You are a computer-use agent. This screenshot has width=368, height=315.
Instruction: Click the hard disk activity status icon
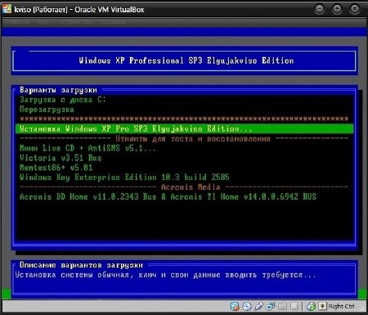pos(235,306)
